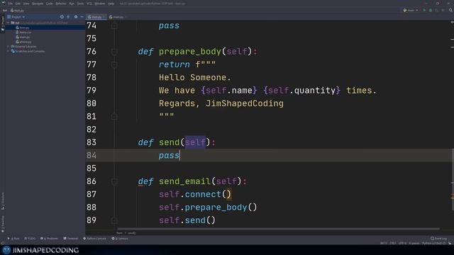Switch to the main.py editor tab
The image size is (454, 255).
(117, 17)
